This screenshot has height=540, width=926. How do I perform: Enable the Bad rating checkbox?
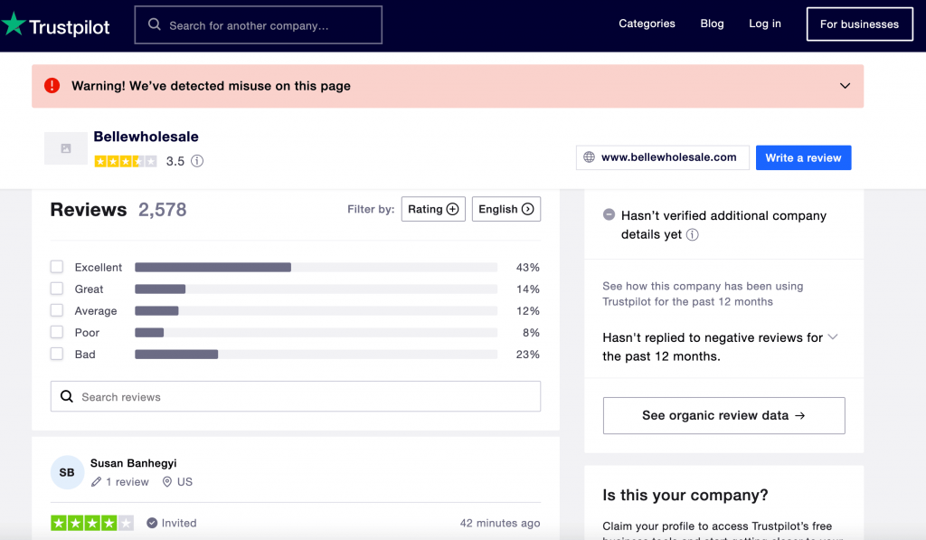(57, 355)
